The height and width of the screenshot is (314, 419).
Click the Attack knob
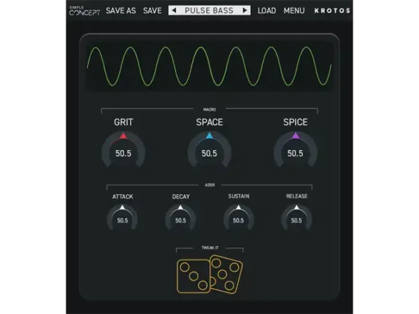coord(122,218)
